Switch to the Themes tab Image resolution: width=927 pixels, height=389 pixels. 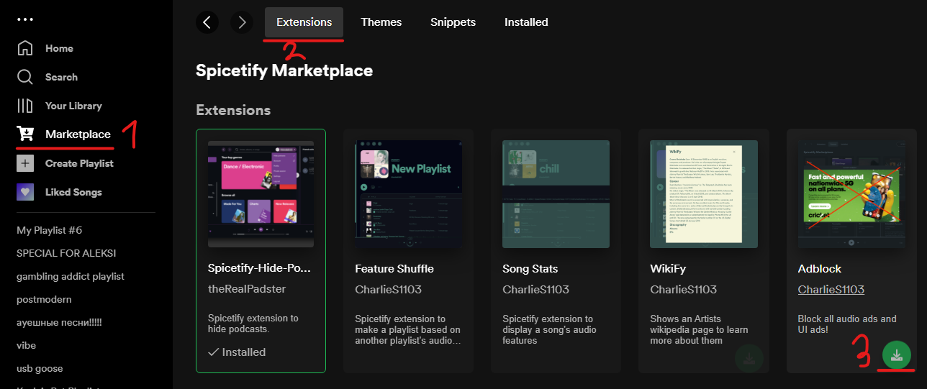click(381, 22)
